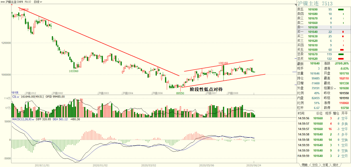Switch to the 明细 tab

point(304,165)
